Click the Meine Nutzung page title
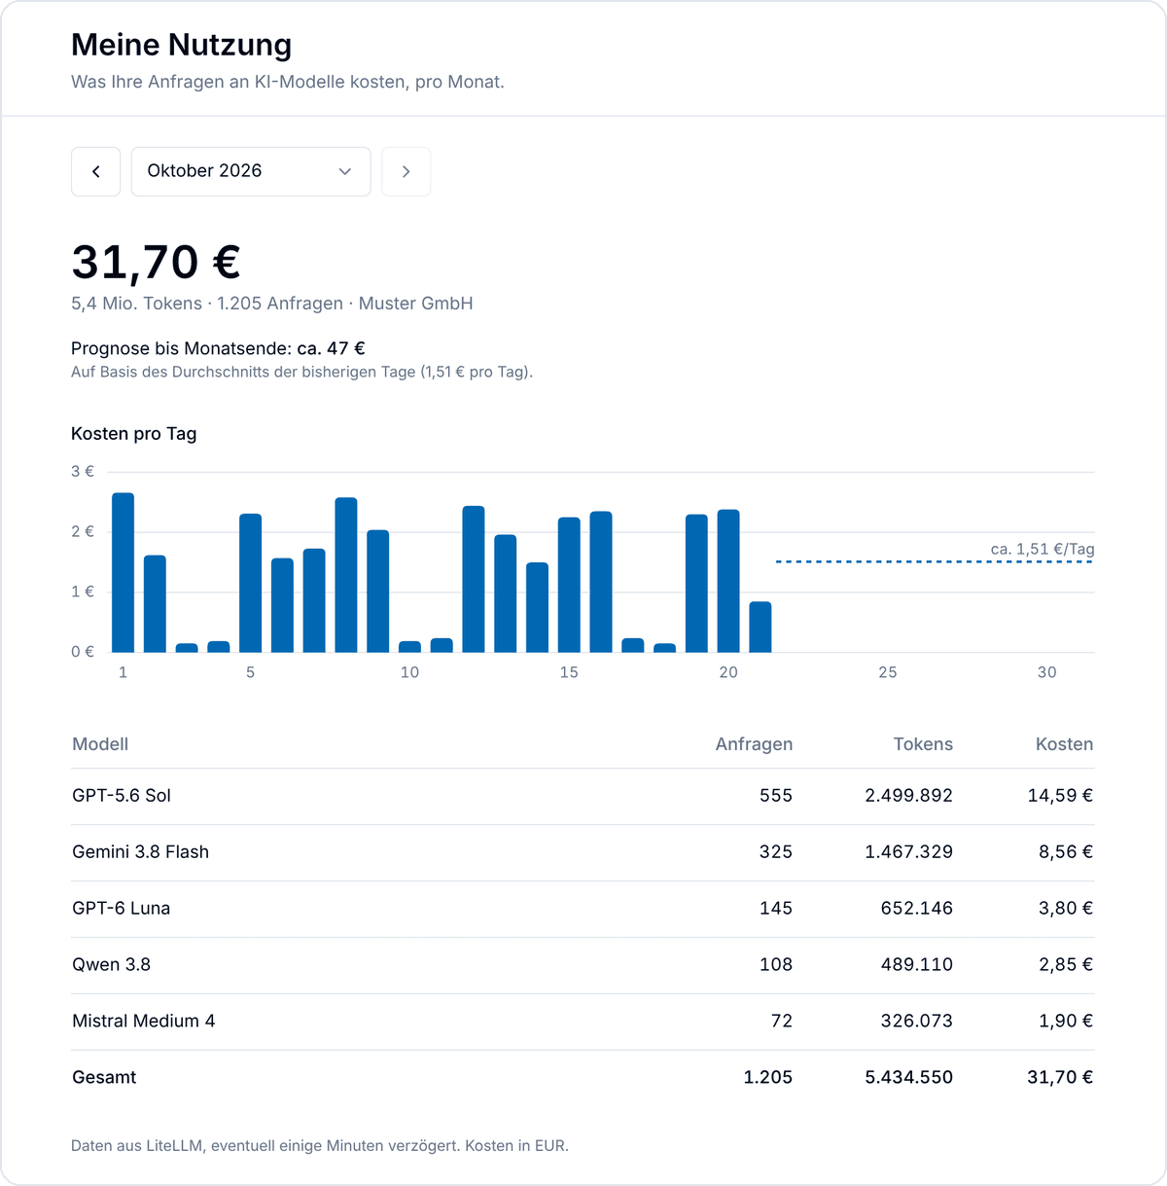The height and width of the screenshot is (1186, 1167). [x=182, y=45]
